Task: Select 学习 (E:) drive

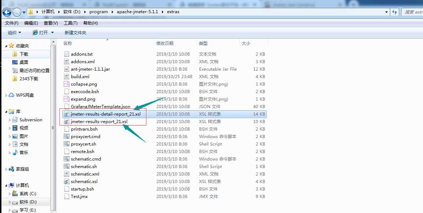Action: click(x=27, y=210)
